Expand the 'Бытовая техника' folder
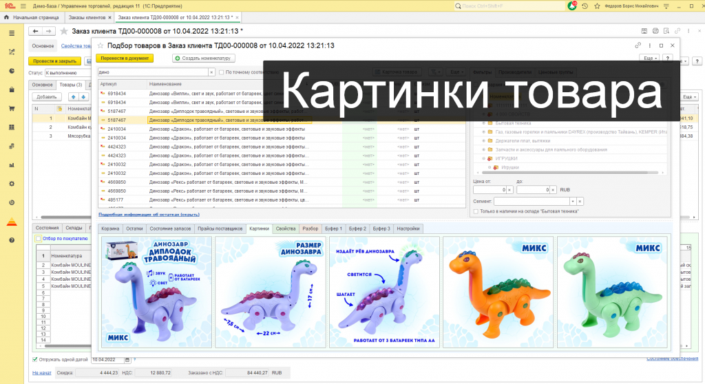The image size is (705, 384). click(484, 122)
